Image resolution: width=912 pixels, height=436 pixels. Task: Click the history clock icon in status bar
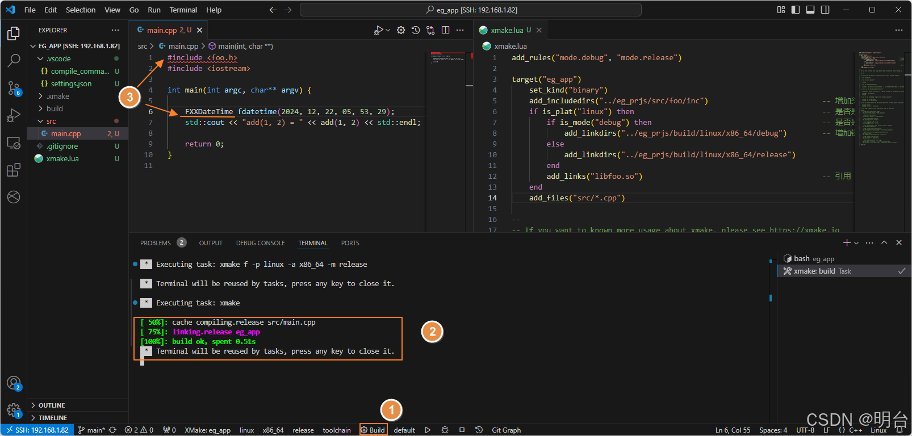pyautogui.click(x=479, y=430)
